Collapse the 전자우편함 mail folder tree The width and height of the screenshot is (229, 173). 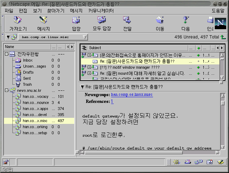point(7,54)
